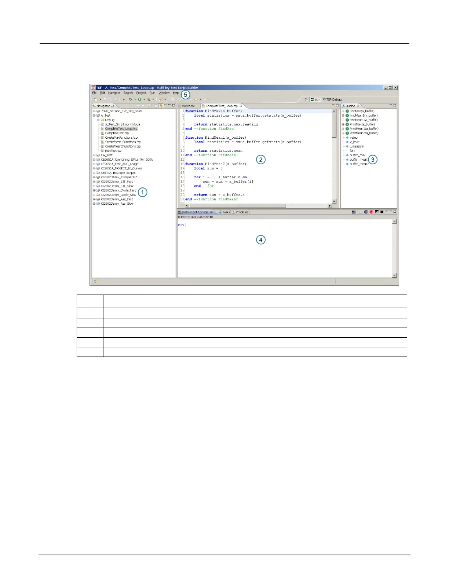Open the Navigate menu
449x581 pixels.
point(114,93)
